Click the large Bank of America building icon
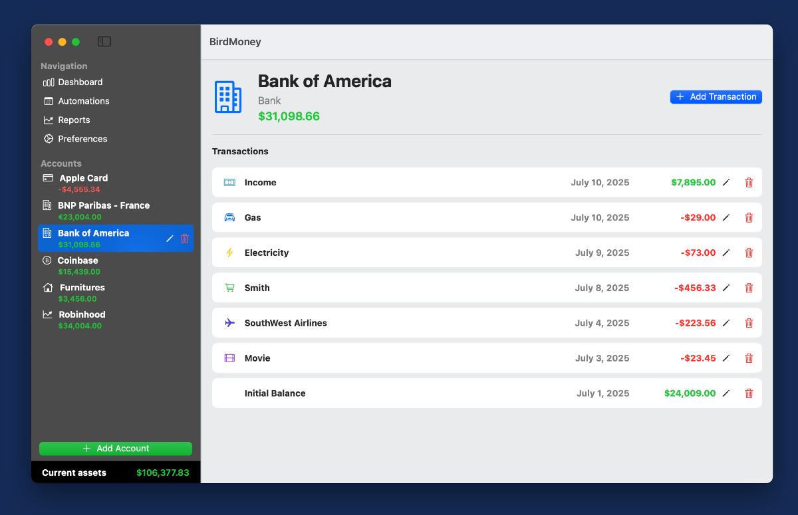 (228, 97)
